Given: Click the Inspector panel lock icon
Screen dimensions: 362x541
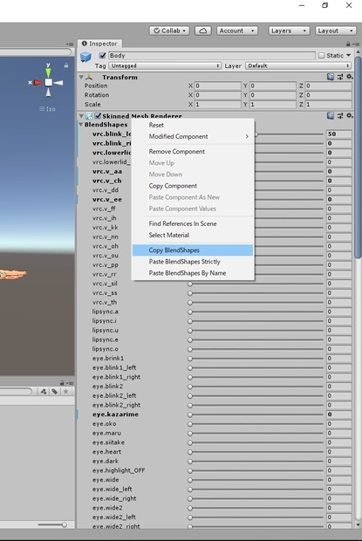Looking at the screenshot, I should click(x=348, y=44).
